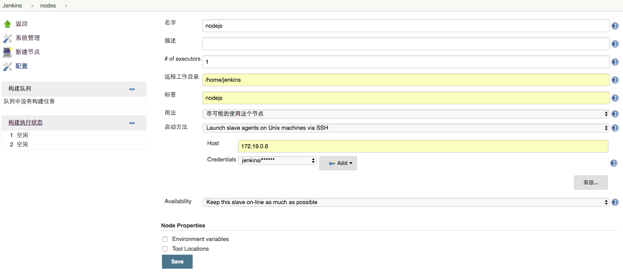Open help for the 标签 field

pyautogui.click(x=615, y=98)
